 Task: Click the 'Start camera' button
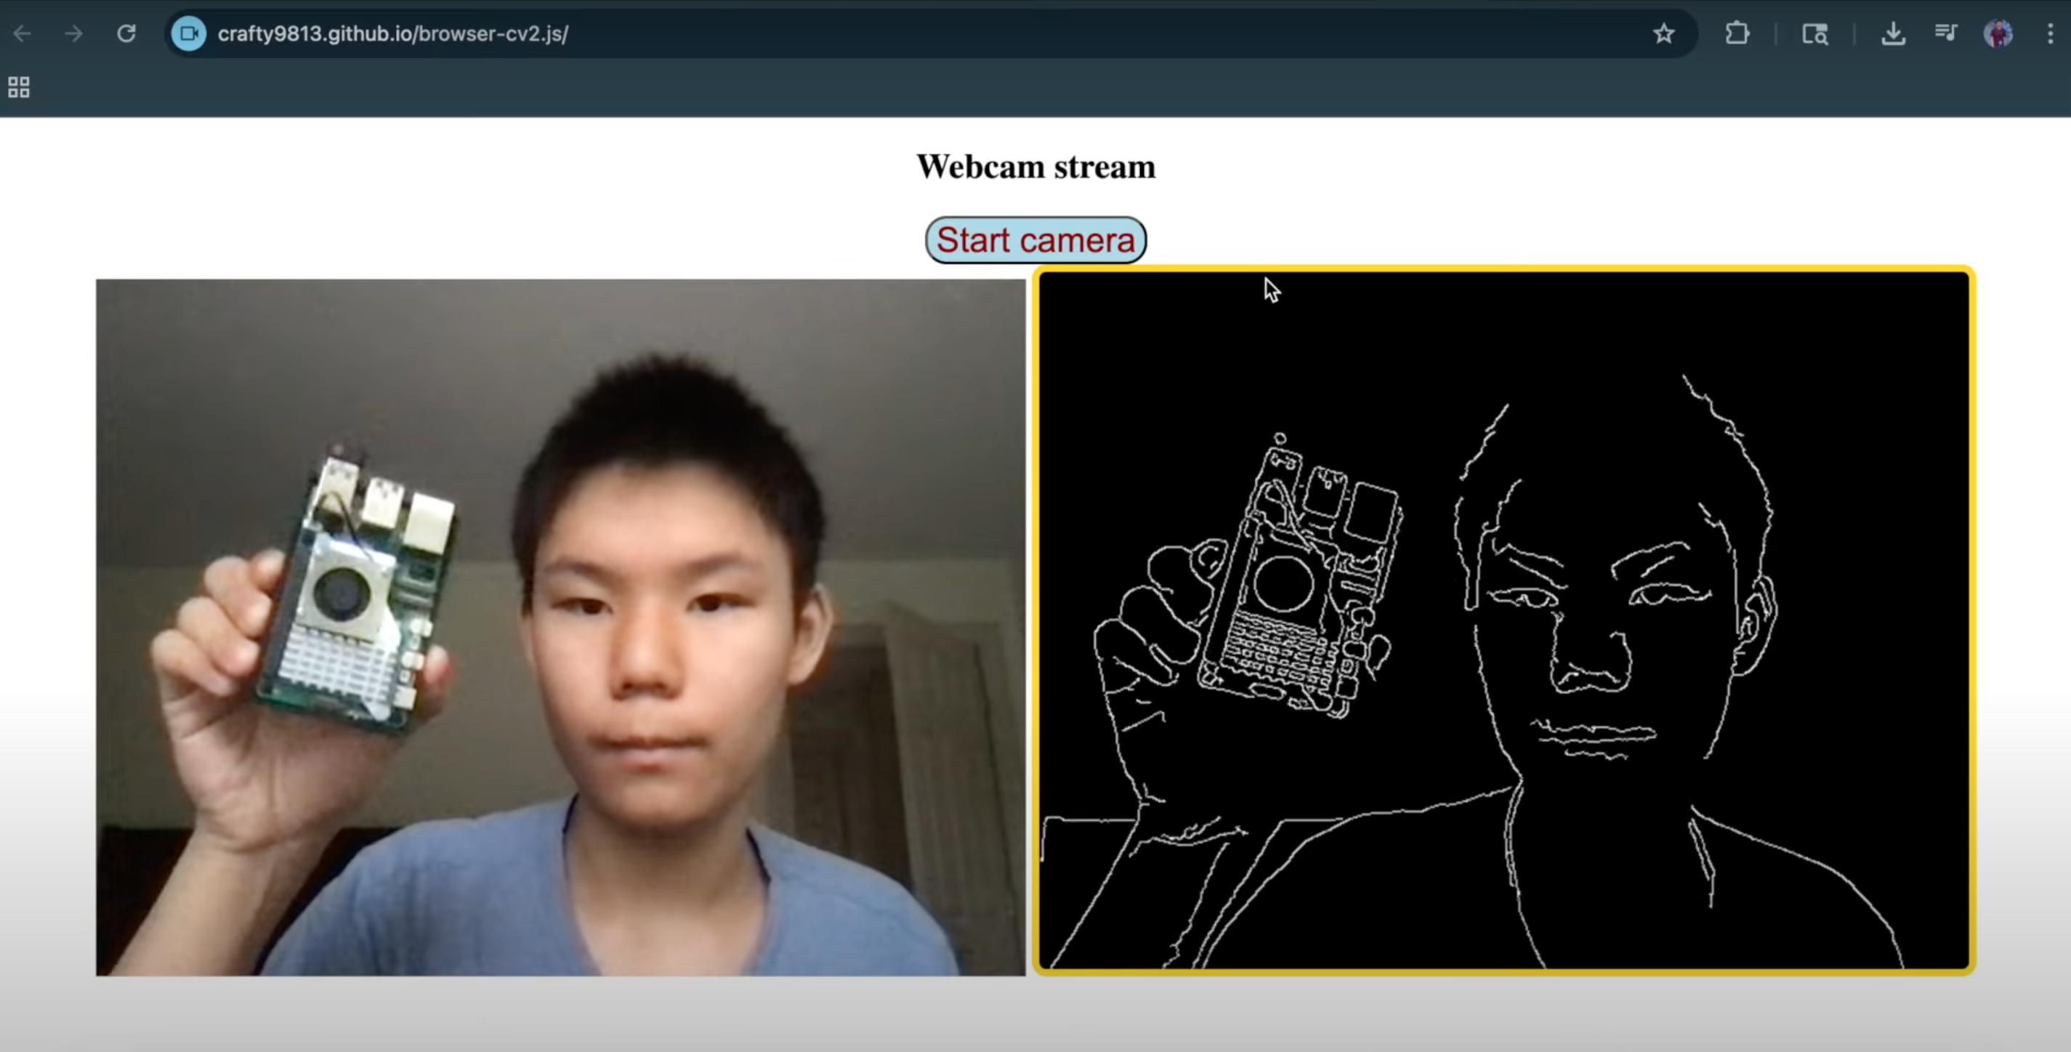[1035, 240]
